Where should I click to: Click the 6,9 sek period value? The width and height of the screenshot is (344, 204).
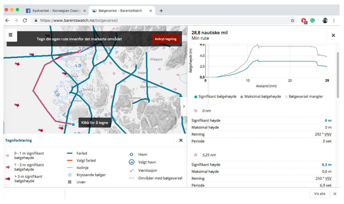click(326, 185)
